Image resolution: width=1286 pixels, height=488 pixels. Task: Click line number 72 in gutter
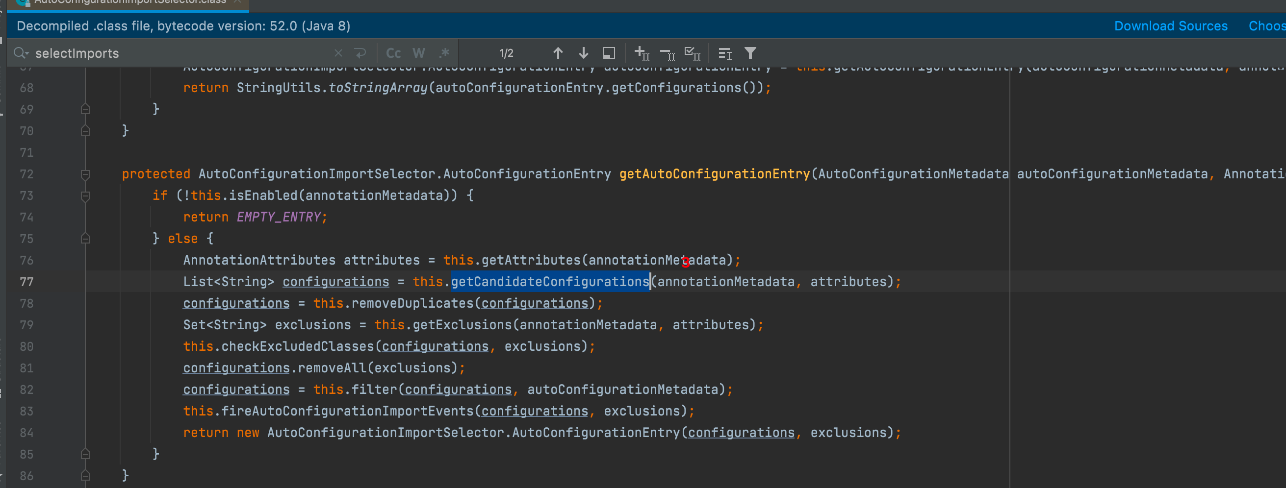point(26,174)
